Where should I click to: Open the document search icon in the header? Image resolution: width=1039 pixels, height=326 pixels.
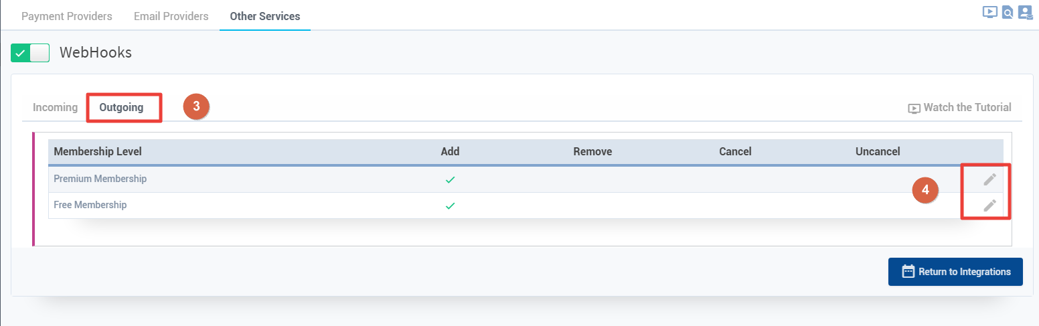tap(1008, 12)
